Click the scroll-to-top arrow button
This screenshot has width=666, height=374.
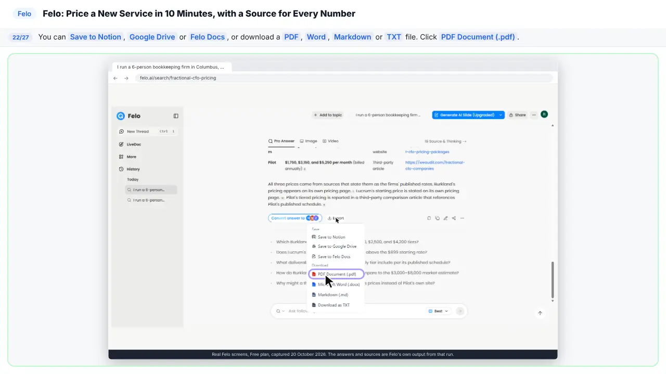click(540, 313)
